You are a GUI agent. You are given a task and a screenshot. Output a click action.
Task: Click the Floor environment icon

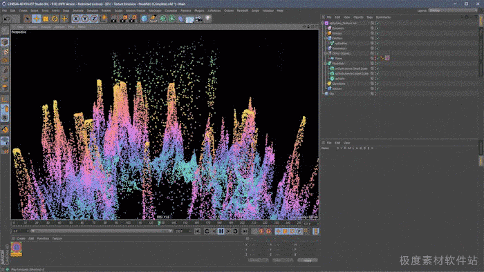coord(190,19)
